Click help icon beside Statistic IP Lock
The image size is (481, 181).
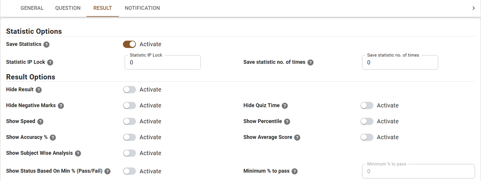[50, 62]
